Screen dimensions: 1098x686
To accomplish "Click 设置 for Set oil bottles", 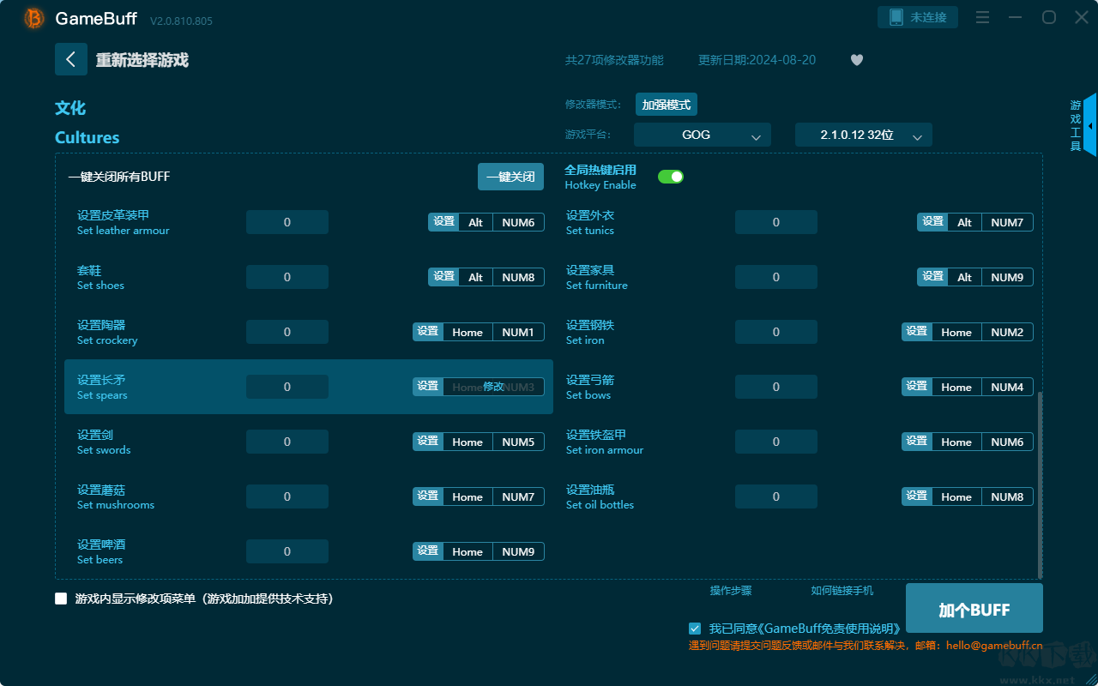I will point(917,496).
